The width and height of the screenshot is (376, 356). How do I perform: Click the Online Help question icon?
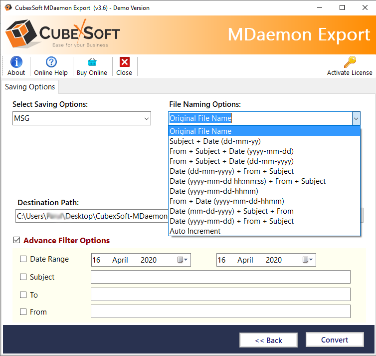tap(51, 62)
